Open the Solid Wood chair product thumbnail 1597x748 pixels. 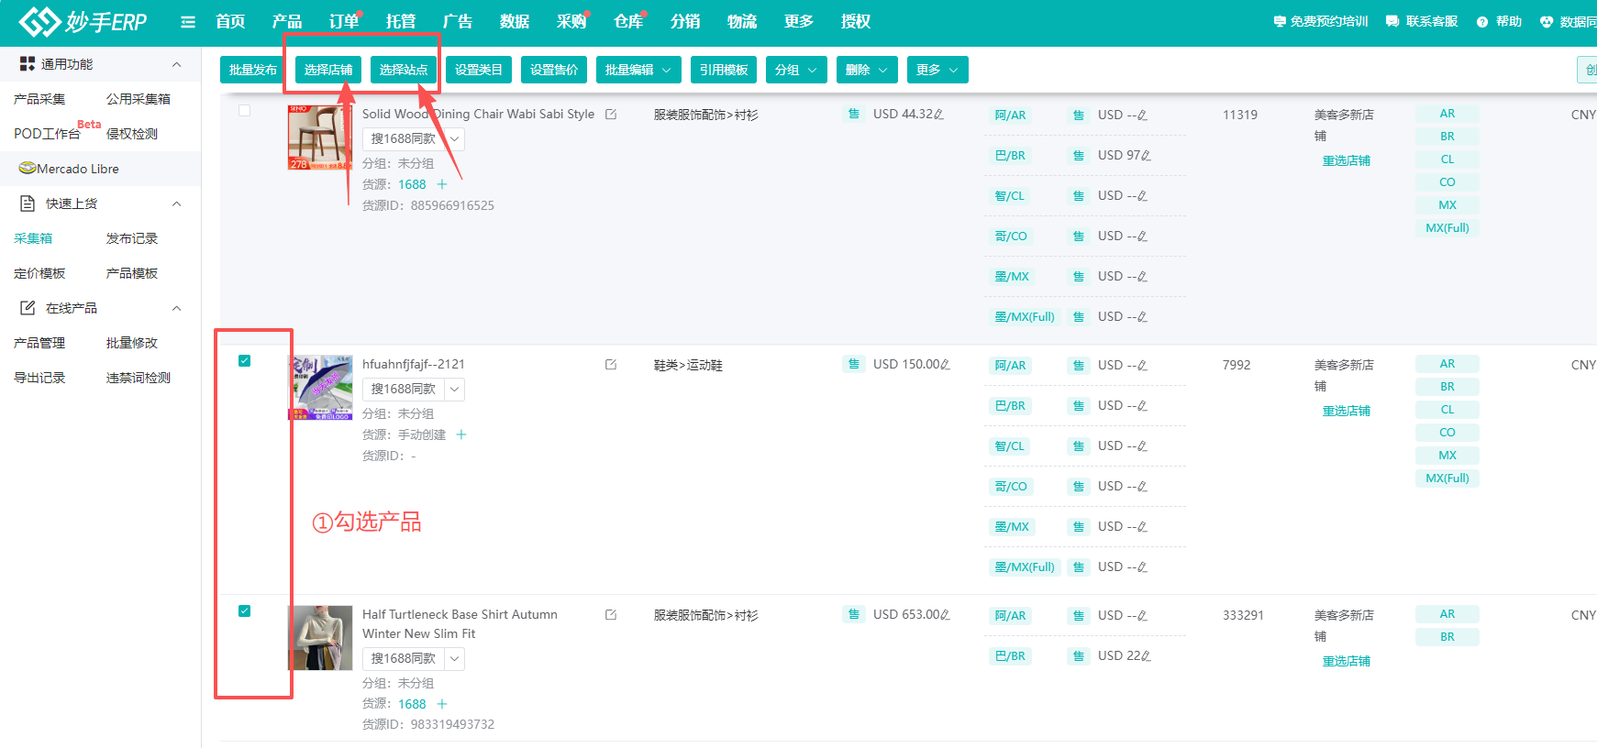[x=320, y=137]
